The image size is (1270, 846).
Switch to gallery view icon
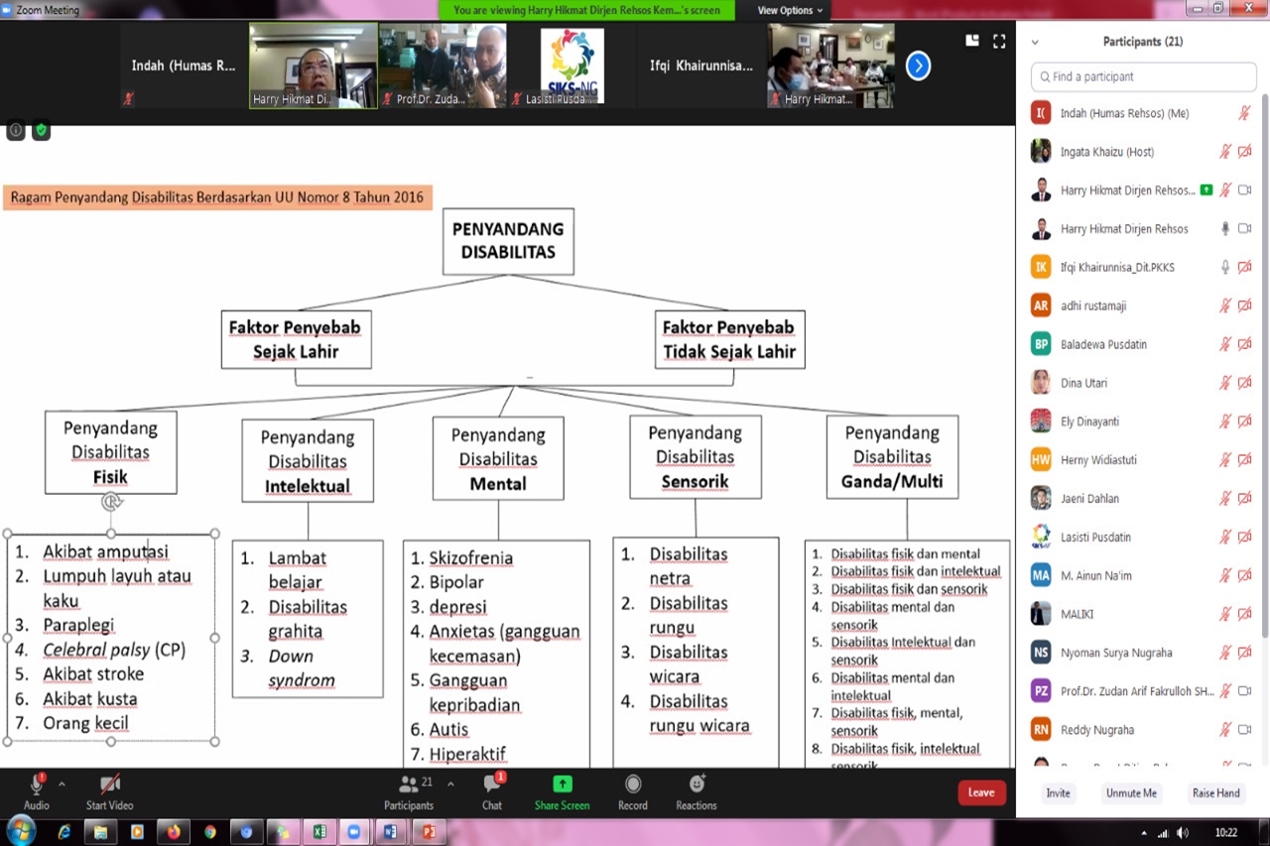[x=972, y=41]
